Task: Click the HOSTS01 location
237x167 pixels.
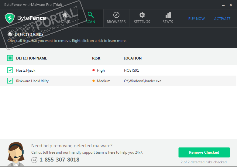Action: [131, 70]
